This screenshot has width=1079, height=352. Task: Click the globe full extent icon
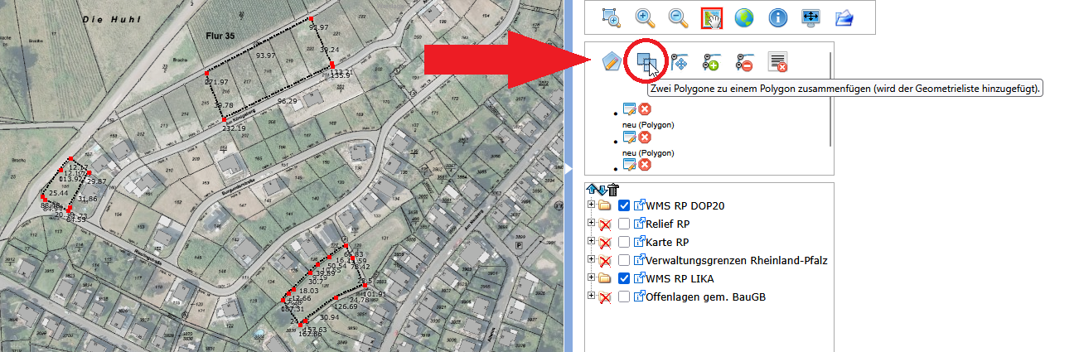pyautogui.click(x=745, y=17)
